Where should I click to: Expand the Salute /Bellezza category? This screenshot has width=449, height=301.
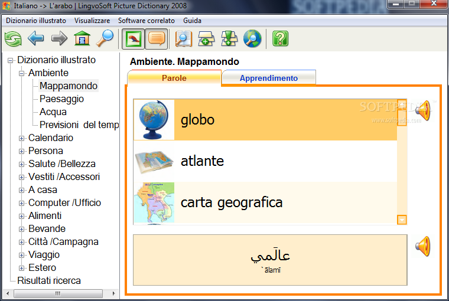tap(21, 164)
